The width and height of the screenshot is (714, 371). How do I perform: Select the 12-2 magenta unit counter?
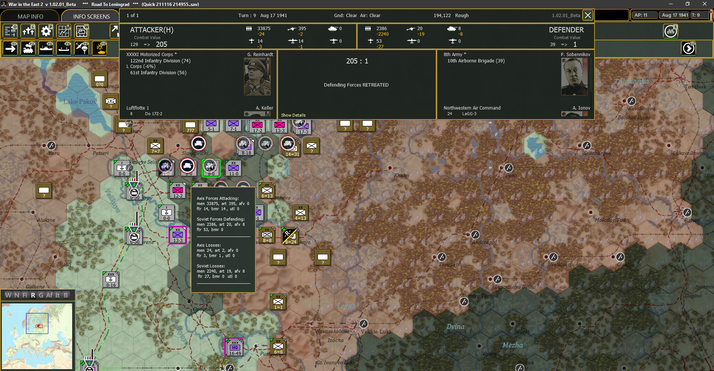(178, 191)
